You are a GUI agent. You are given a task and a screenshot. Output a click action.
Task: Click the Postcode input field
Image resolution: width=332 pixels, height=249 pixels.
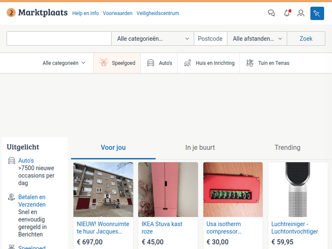(211, 38)
